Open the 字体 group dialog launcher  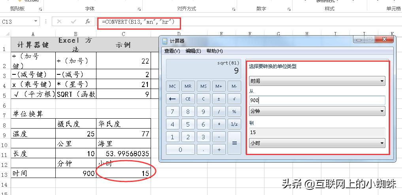[139, 9]
